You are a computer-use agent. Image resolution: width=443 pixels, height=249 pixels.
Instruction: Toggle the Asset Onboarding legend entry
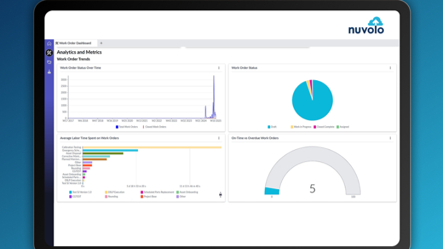pyautogui.click(x=187, y=192)
